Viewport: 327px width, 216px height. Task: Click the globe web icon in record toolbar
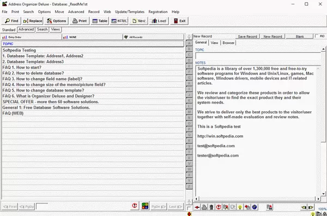click(255, 207)
